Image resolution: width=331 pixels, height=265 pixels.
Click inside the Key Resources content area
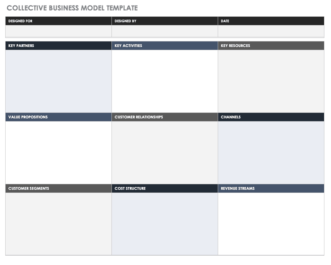click(x=271, y=81)
